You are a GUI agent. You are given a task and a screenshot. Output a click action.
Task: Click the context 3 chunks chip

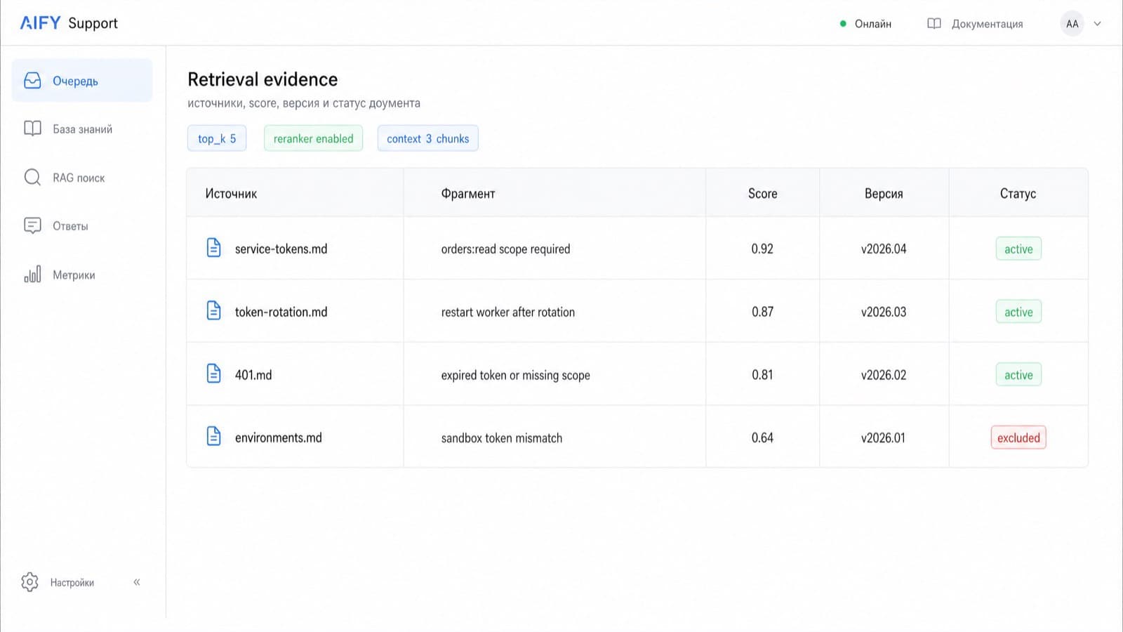[x=427, y=138]
